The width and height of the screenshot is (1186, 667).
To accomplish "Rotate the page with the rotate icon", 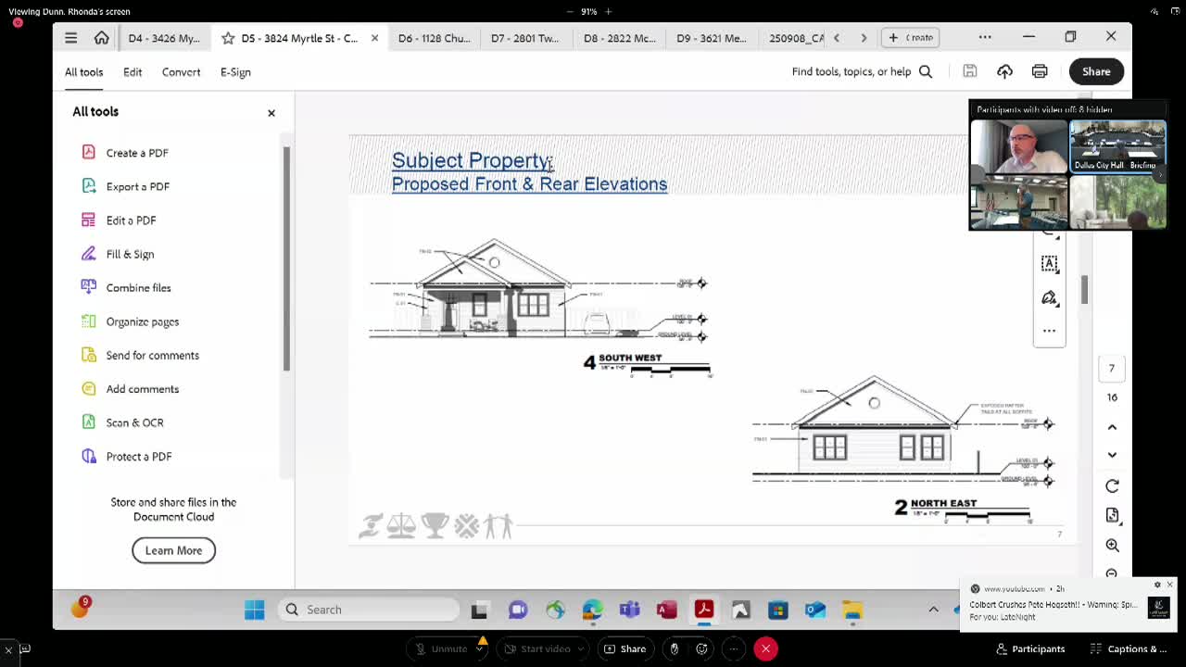I will coord(1112,486).
